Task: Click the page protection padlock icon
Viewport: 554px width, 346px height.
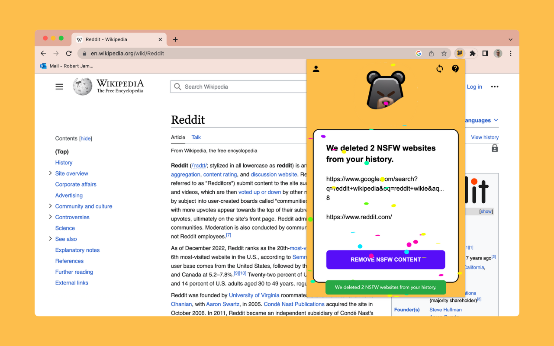Action: coord(495,148)
